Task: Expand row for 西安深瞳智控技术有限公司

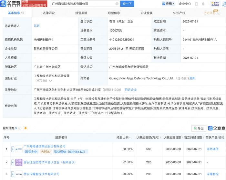Action: tap(13, 174)
